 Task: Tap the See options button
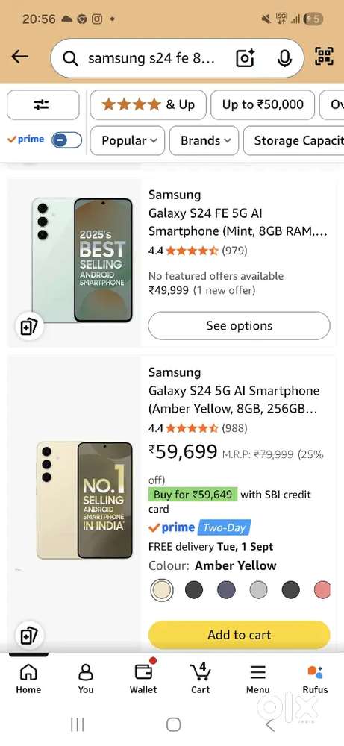[x=239, y=326]
